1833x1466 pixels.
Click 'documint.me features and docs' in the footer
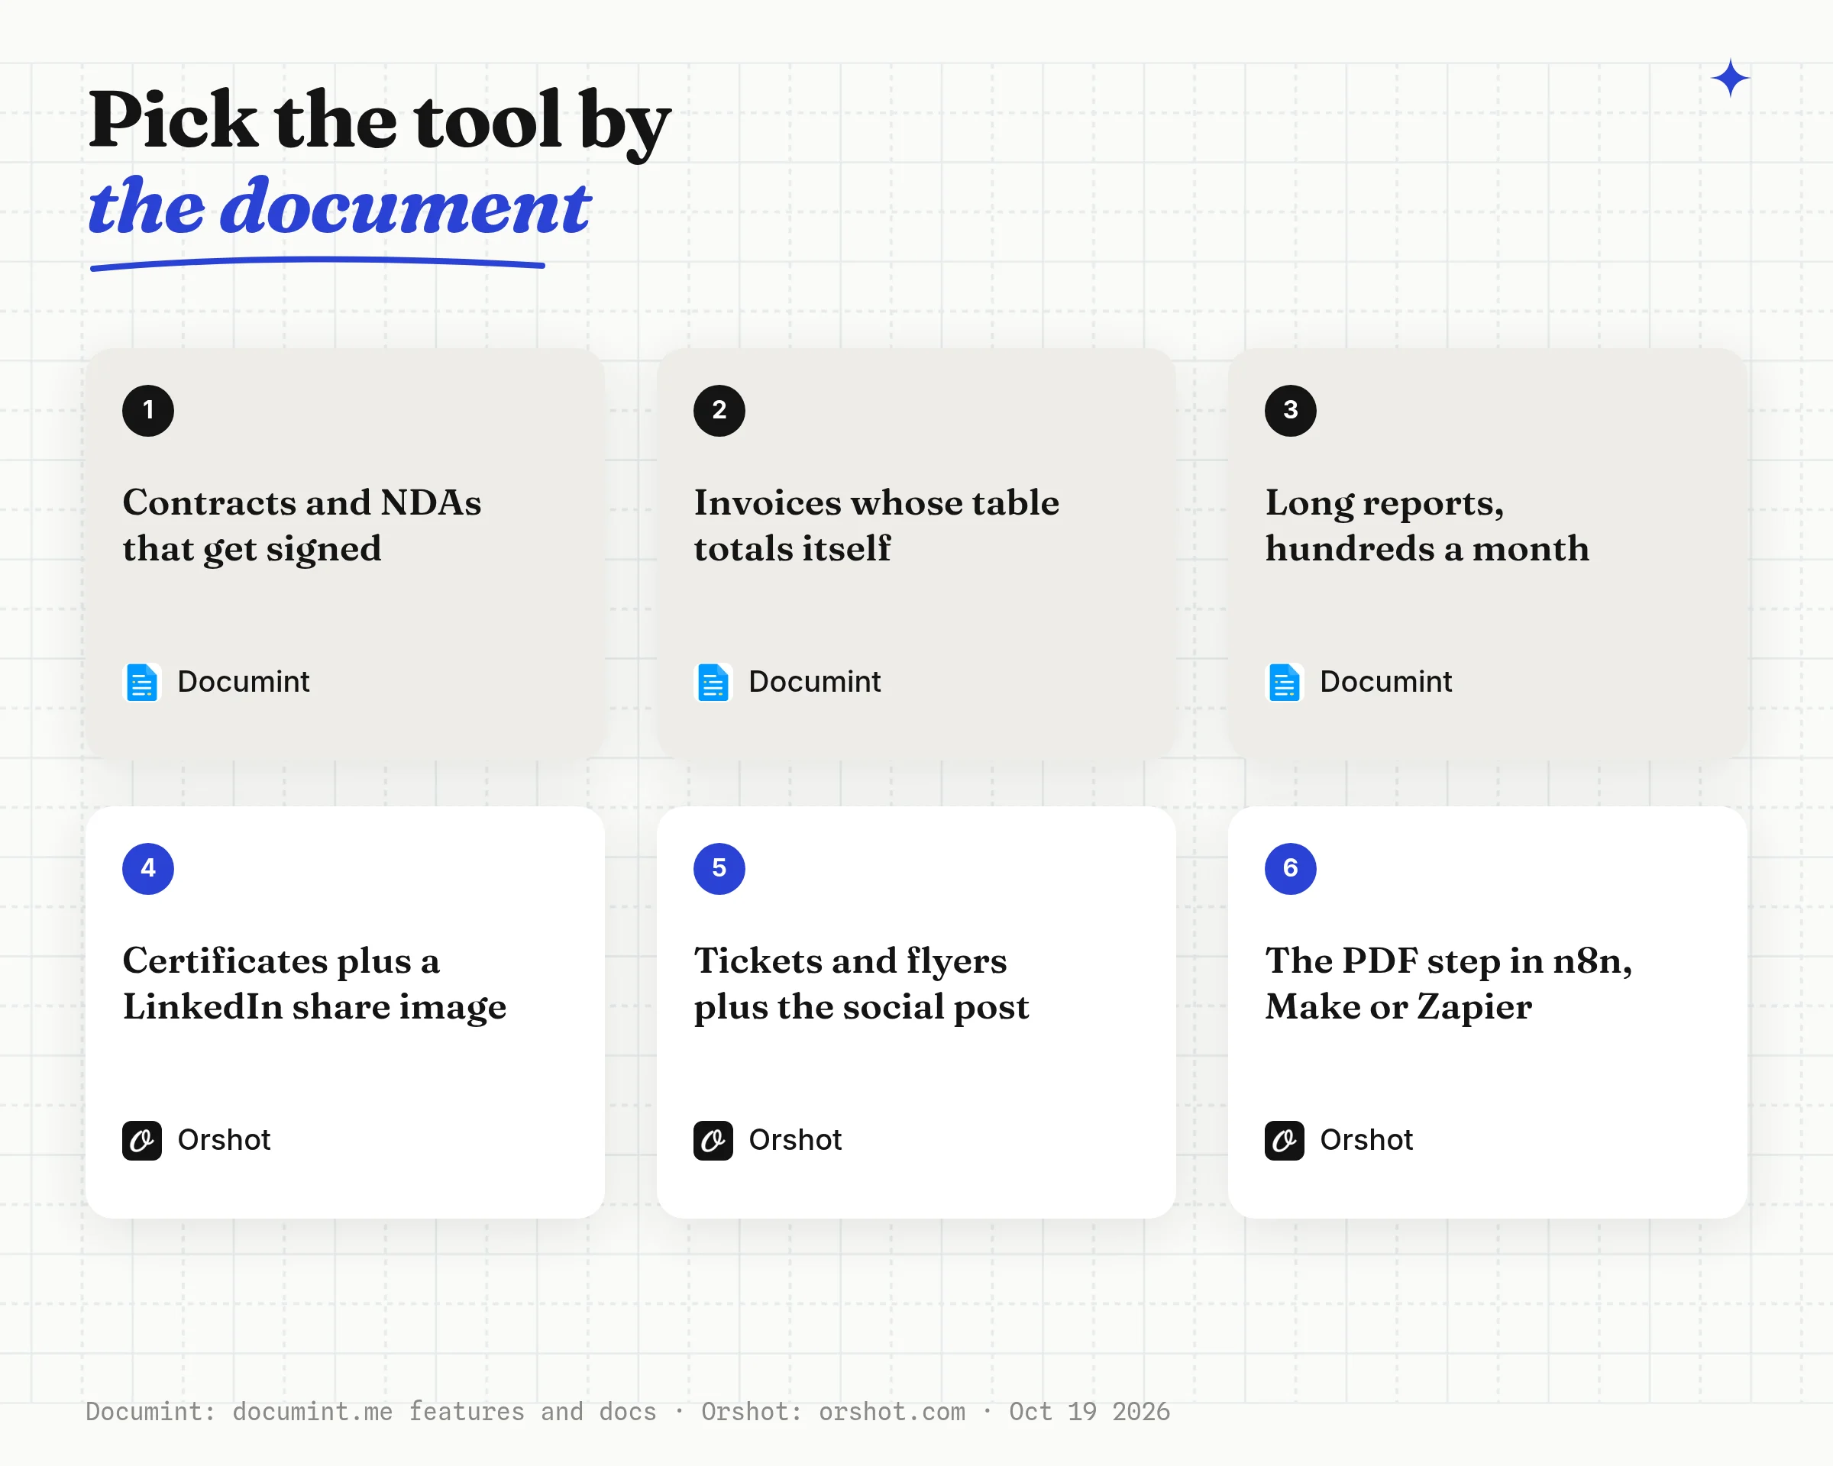coord(445,1412)
